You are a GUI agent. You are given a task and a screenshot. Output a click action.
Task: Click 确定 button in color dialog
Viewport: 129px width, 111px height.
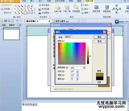100,37
